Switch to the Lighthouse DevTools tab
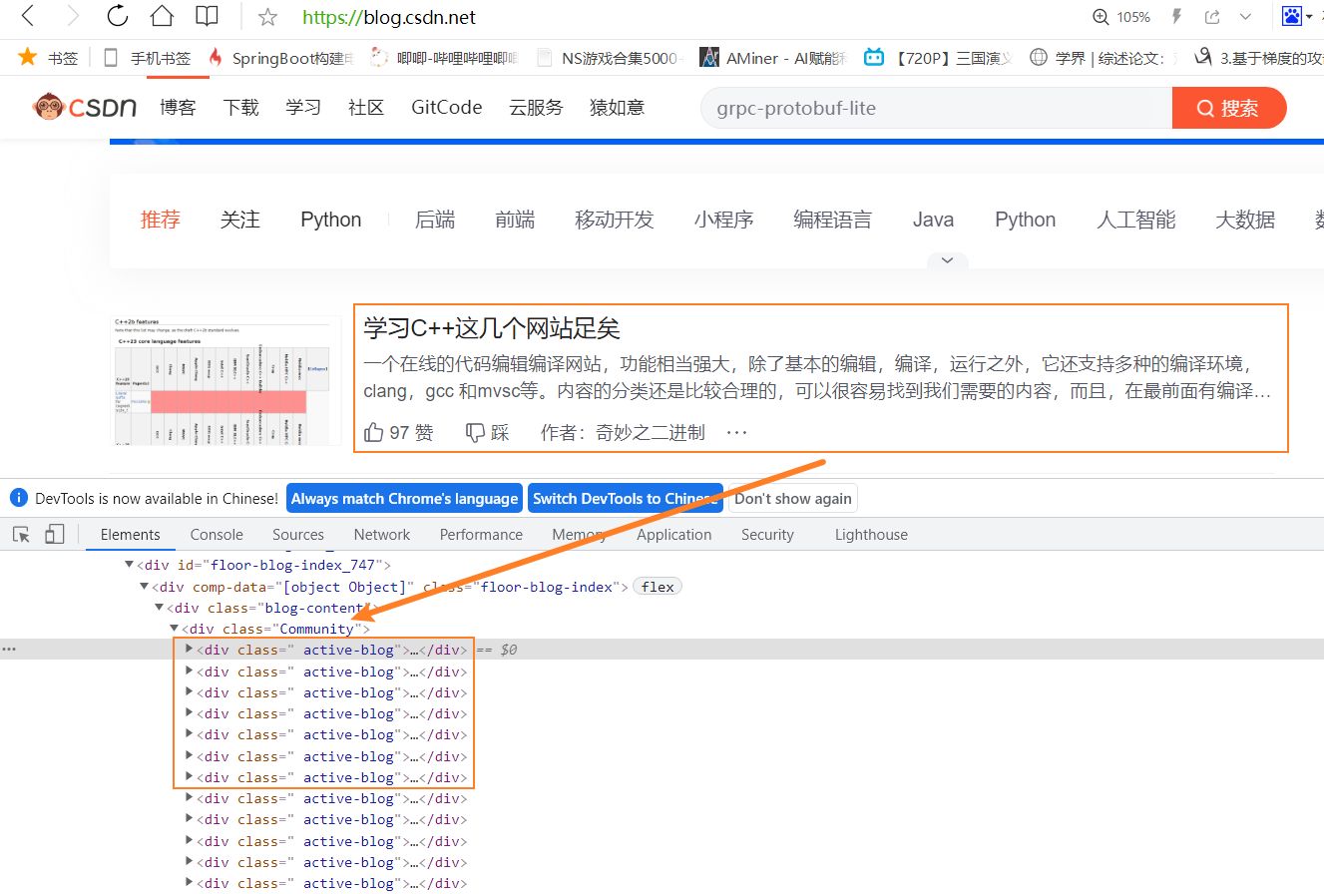Image resolution: width=1324 pixels, height=894 pixels. [x=871, y=535]
